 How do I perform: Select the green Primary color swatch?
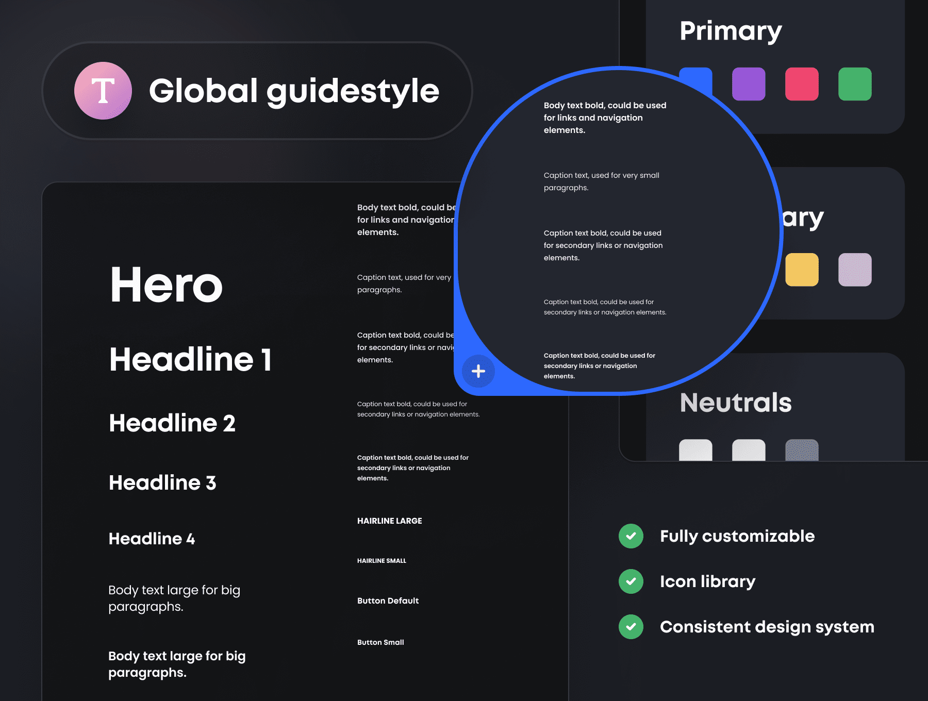(x=855, y=84)
